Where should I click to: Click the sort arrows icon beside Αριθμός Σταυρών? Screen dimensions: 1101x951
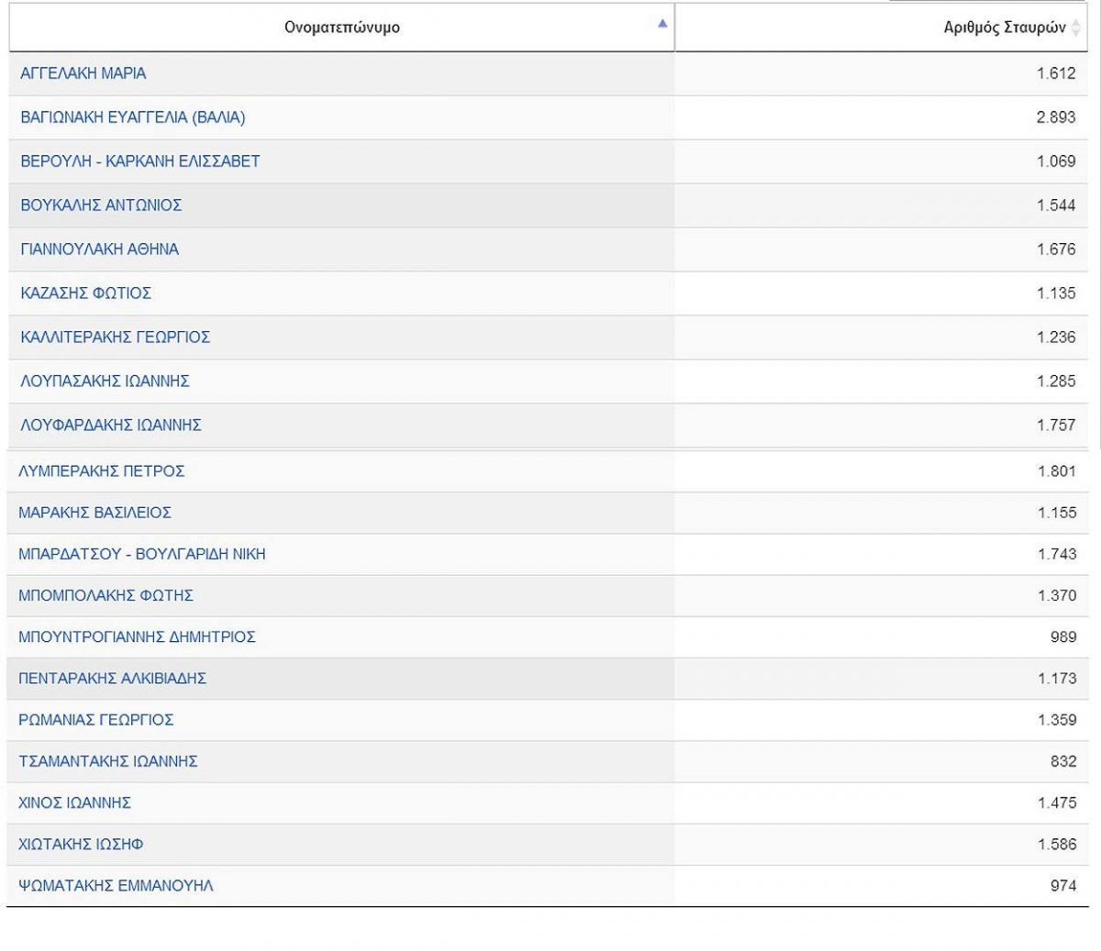pyautogui.click(x=1076, y=28)
